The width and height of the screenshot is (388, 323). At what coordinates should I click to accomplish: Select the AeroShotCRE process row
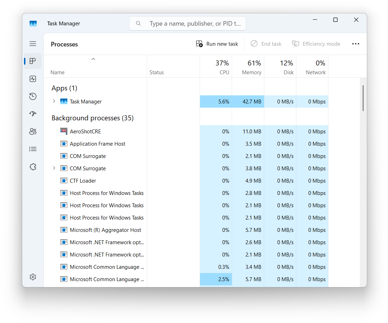[186, 132]
